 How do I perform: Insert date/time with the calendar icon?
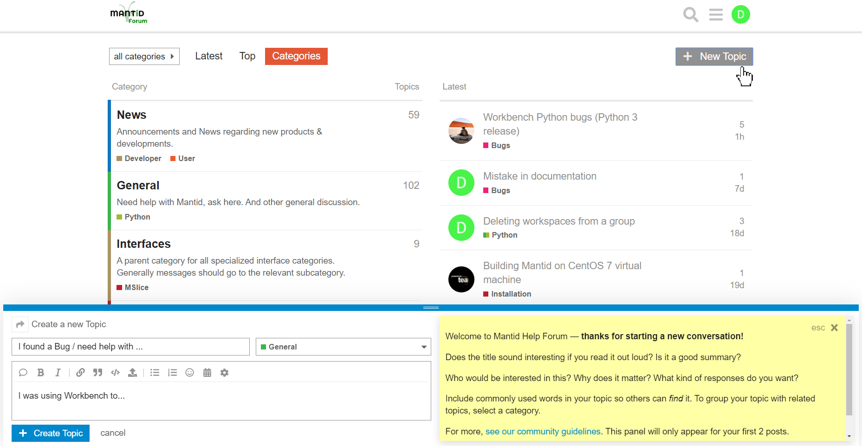pos(207,372)
